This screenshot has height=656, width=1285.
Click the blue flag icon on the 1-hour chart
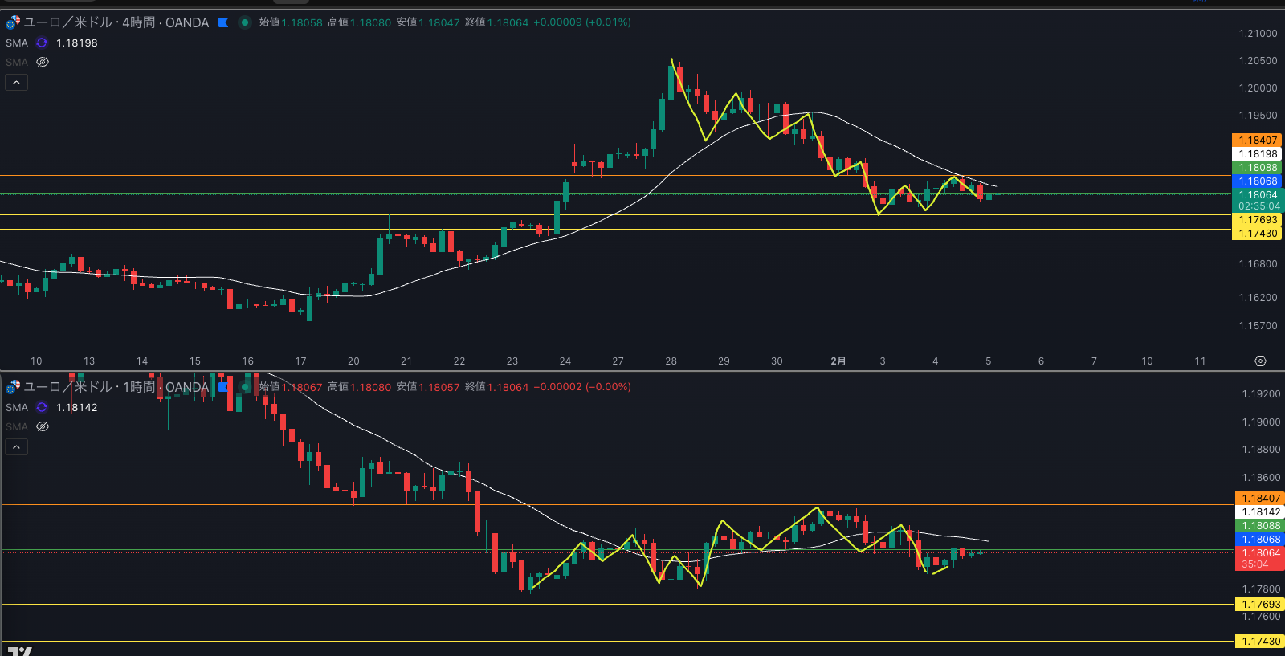coord(223,387)
